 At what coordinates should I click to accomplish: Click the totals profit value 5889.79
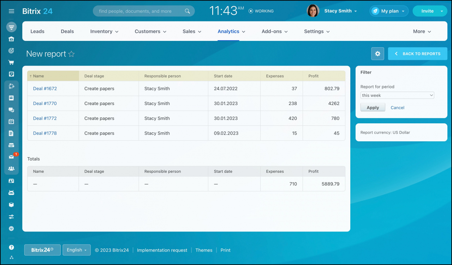[x=331, y=184]
